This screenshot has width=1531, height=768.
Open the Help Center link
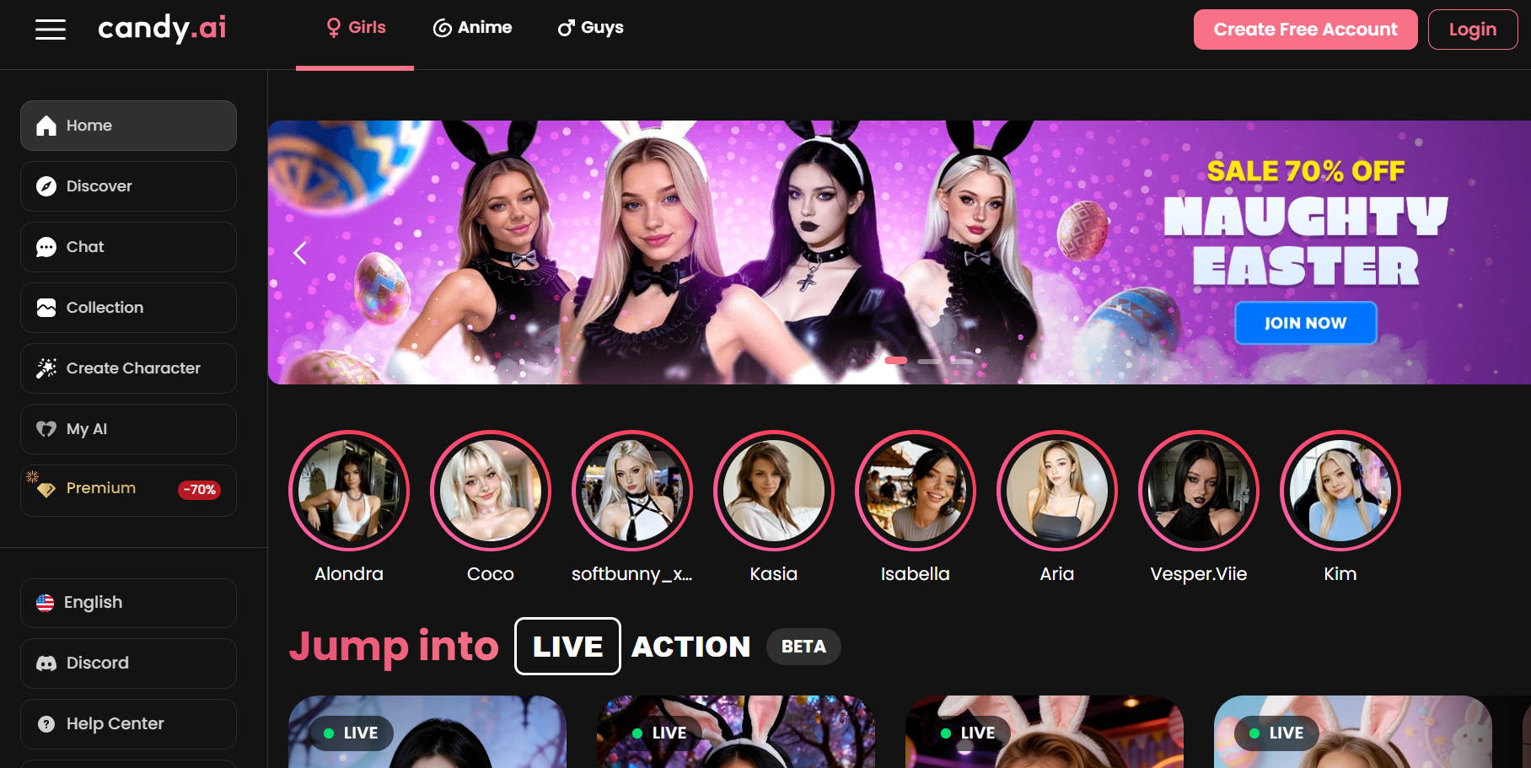pos(128,724)
